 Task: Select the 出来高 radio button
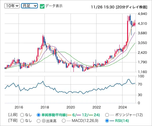(x=38, y=121)
